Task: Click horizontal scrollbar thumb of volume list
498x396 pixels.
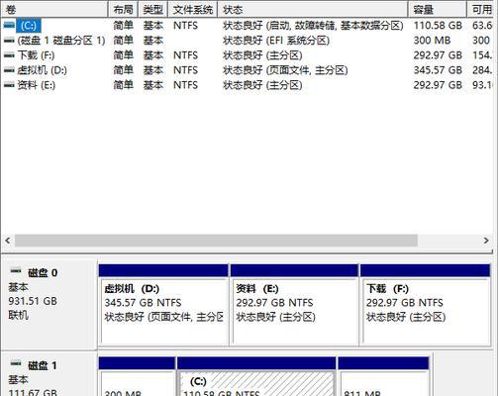Action: [x=216, y=241]
